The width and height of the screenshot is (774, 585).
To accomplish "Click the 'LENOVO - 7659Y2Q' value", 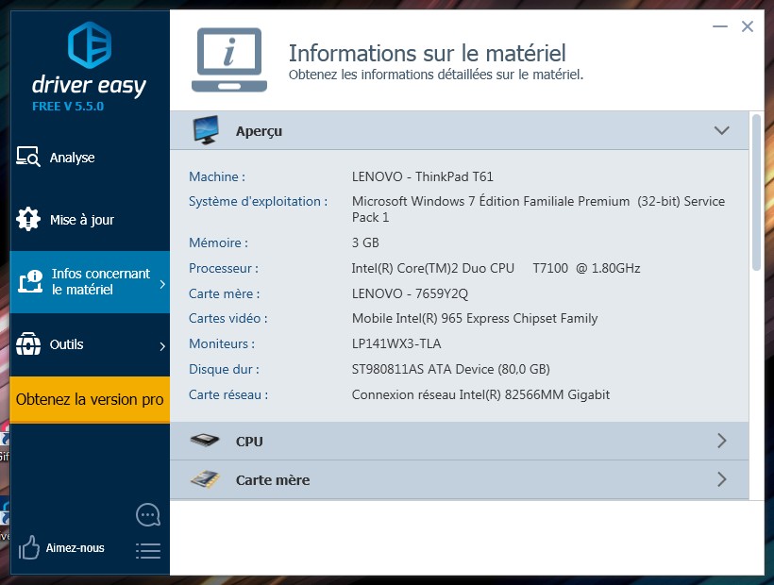I will click(410, 293).
